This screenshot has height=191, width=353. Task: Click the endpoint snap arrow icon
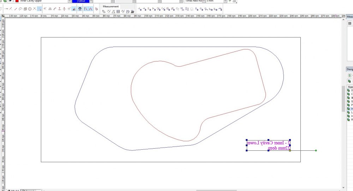(6, 9)
